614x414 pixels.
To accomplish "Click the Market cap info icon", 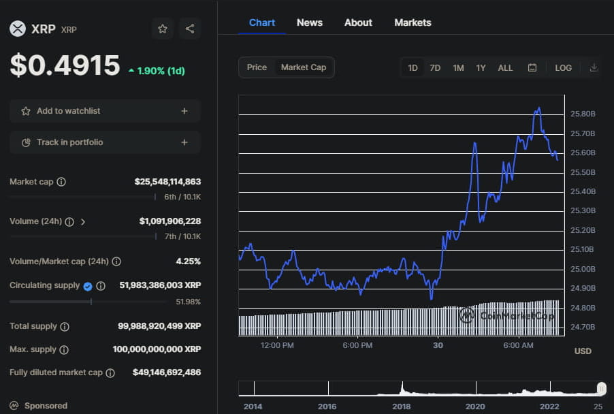I will pos(61,182).
